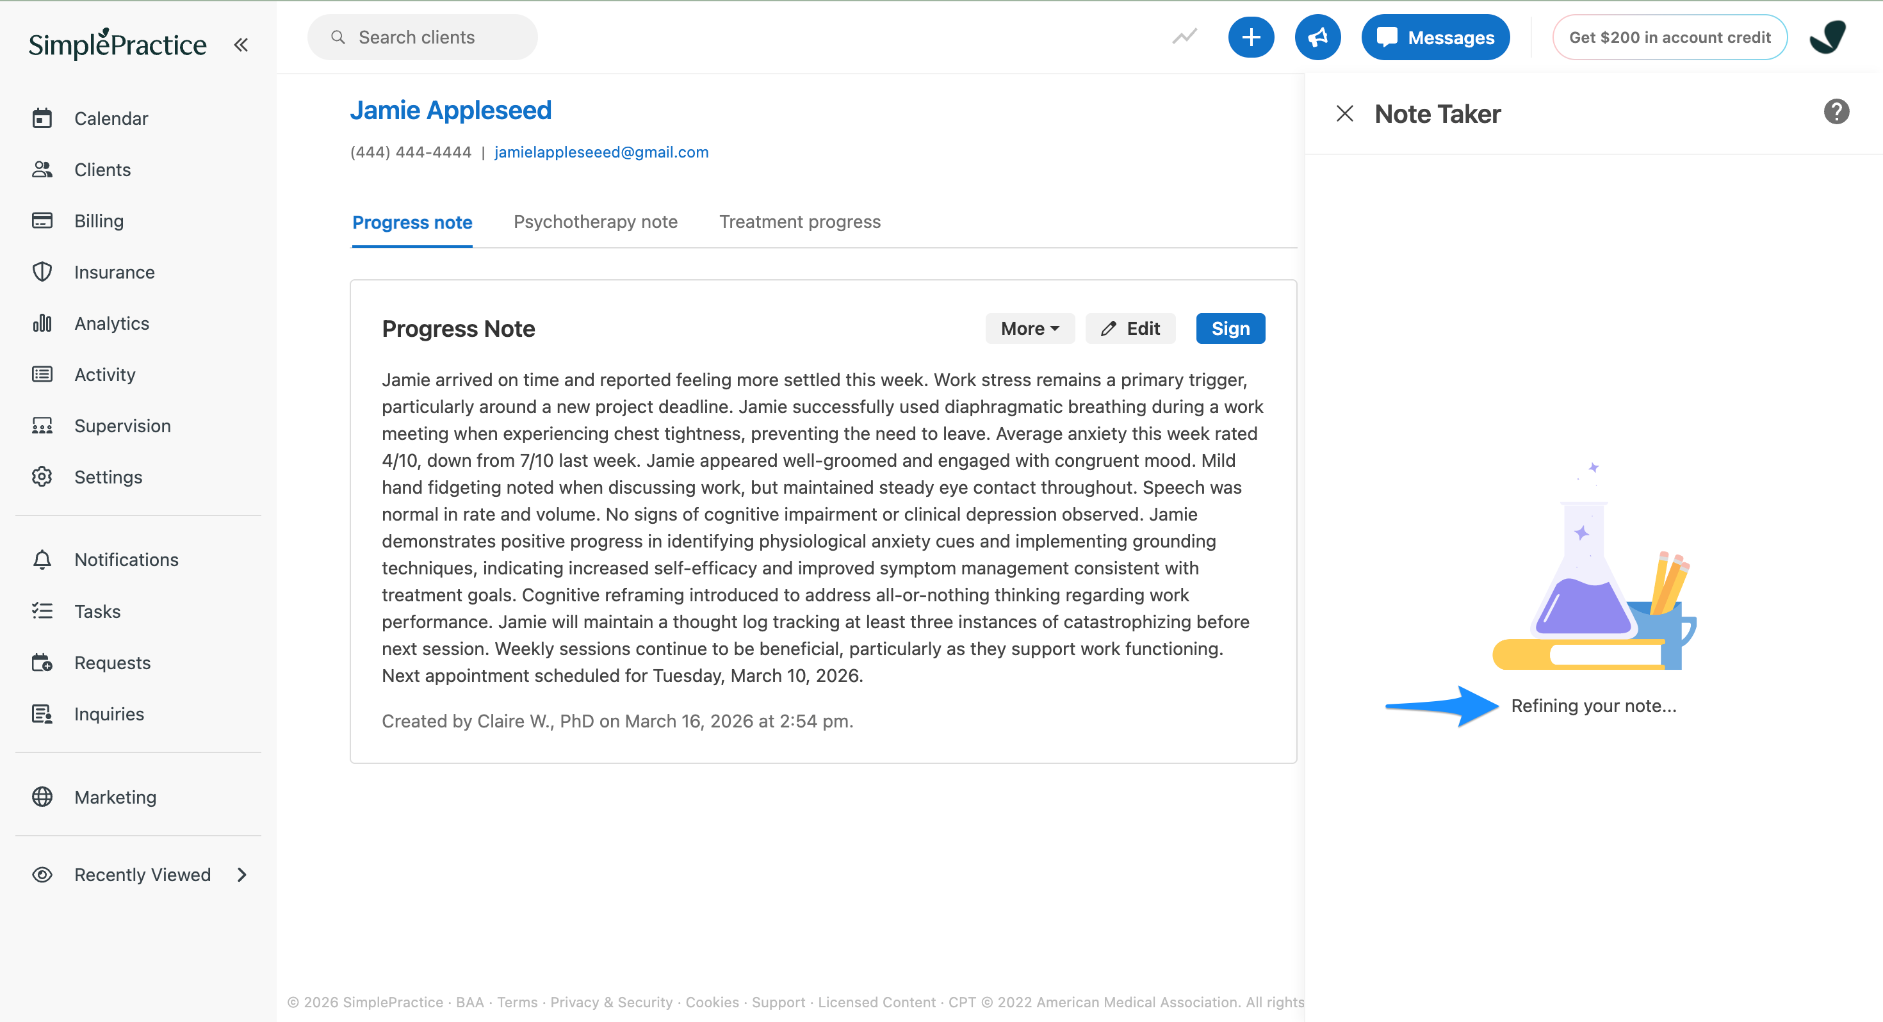Open the Support footer link

[x=778, y=1002]
